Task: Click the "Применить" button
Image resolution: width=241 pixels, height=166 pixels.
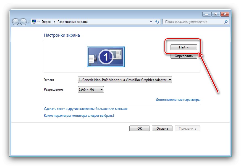Action: point(187,129)
